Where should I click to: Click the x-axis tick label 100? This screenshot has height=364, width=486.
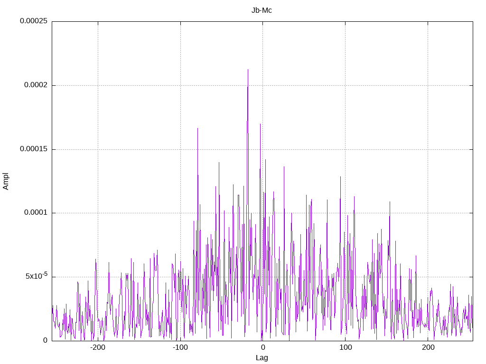pos(346,347)
